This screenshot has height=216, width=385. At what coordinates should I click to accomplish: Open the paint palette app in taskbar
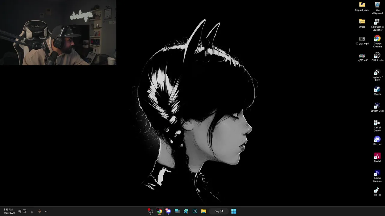pyautogui.click(x=186, y=211)
